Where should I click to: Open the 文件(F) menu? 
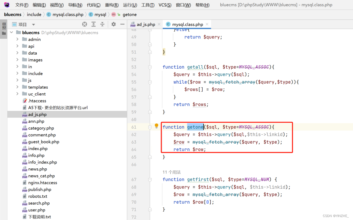coord(22,5)
